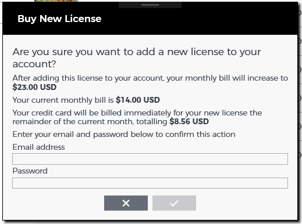Click the Password label
This screenshot has width=302, height=224.
coord(30,171)
